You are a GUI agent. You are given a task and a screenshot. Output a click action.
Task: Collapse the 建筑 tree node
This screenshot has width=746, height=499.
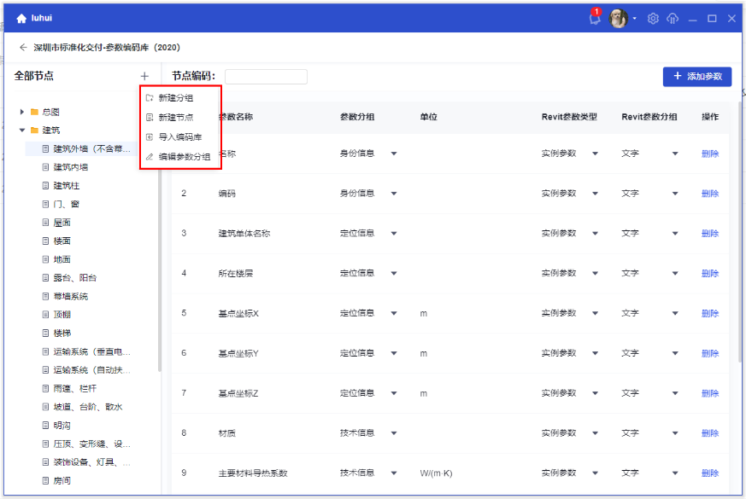22,131
